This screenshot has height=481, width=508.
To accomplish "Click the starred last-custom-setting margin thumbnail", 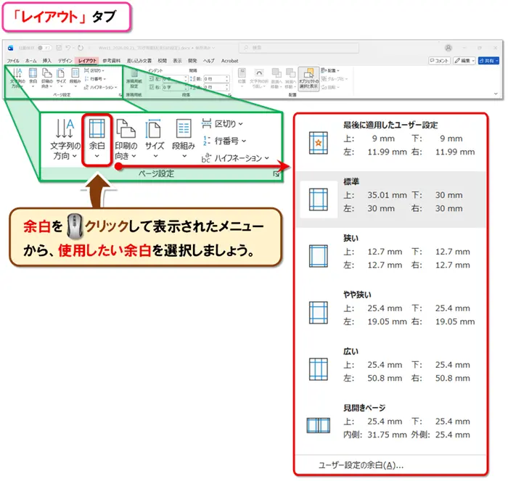I will (x=318, y=143).
